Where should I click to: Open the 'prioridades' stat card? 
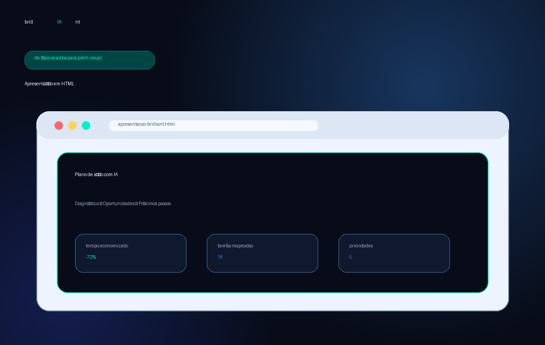(x=394, y=253)
